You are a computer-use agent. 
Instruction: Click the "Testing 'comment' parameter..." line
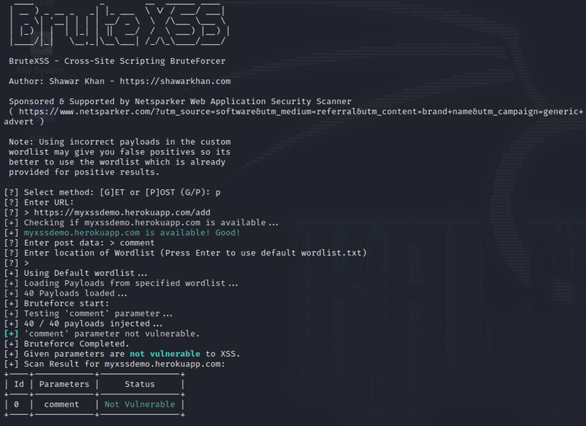pyautogui.click(x=88, y=313)
